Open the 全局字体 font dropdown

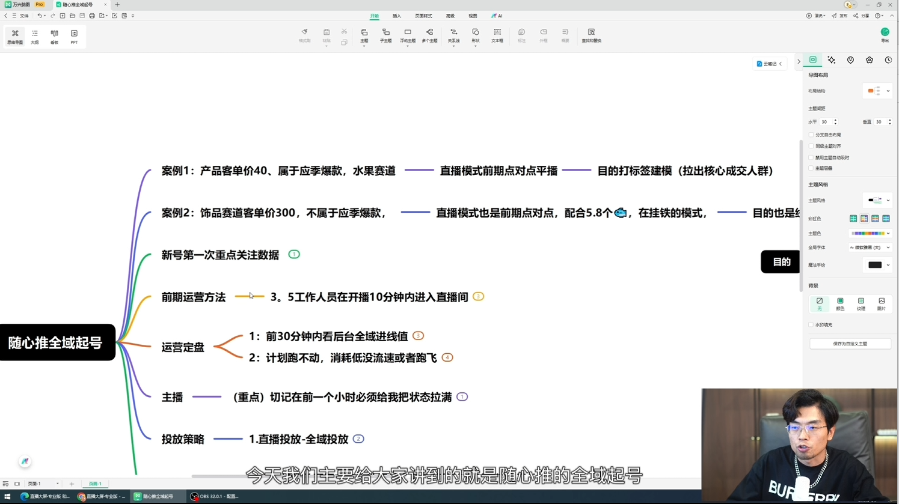click(870, 247)
